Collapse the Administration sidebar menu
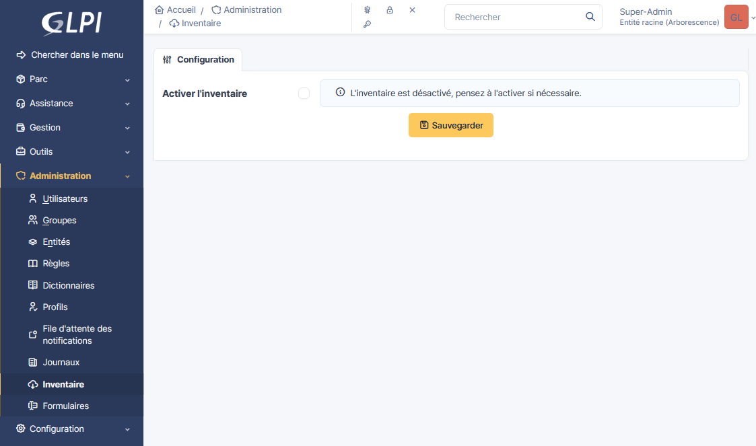 tap(72, 176)
